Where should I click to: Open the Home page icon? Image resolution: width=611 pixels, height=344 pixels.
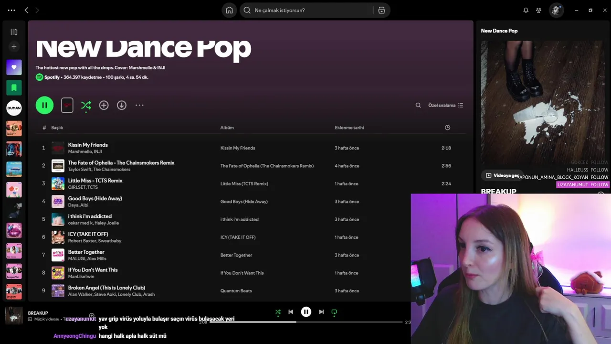point(229,10)
